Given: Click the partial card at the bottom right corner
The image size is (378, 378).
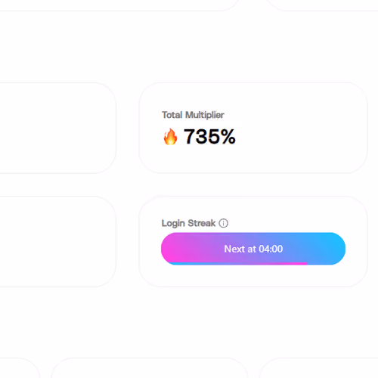Looking at the screenshot, I should pos(319,368).
